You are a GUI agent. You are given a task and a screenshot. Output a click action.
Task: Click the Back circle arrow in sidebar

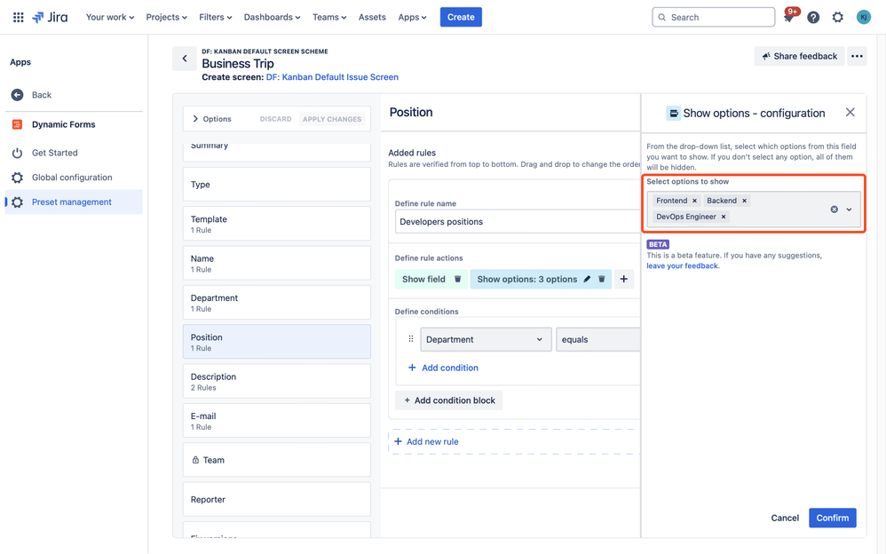18,95
